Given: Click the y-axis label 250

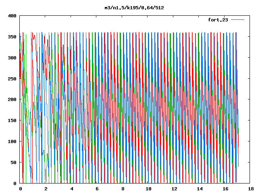Looking at the screenshot, I should point(12,79).
